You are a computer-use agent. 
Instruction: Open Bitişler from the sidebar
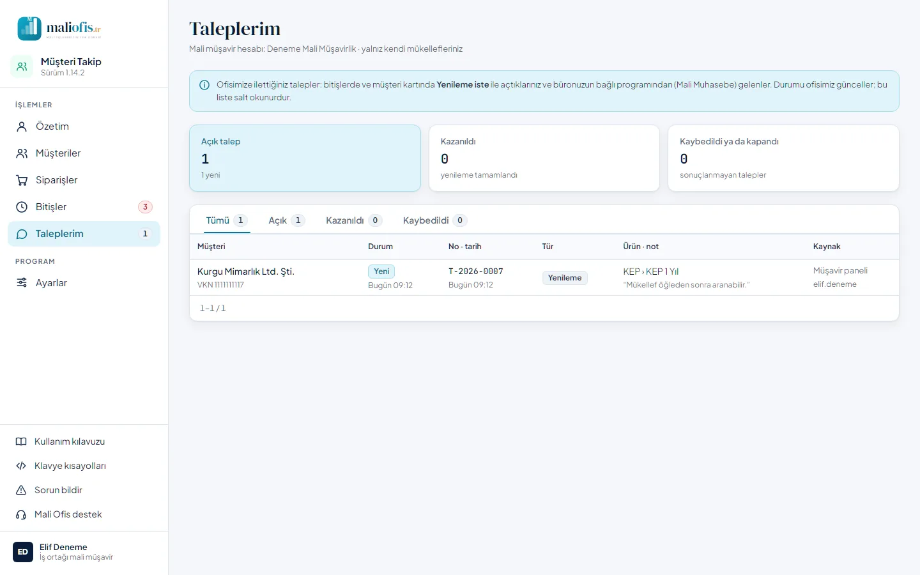click(84, 207)
